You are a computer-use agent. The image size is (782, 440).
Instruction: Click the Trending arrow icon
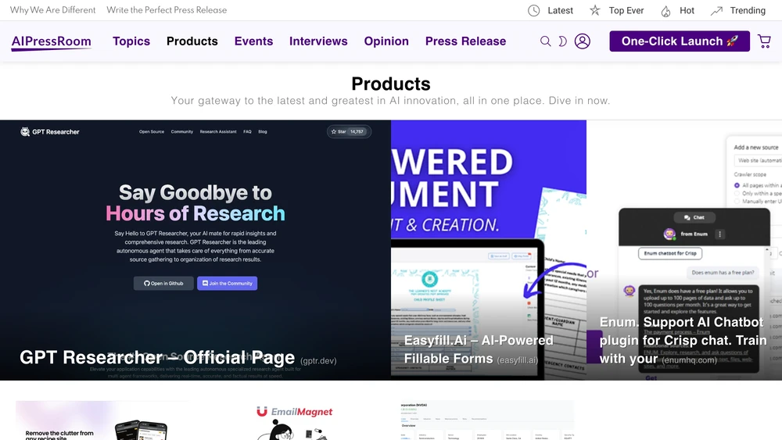click(x=716, y=10)
